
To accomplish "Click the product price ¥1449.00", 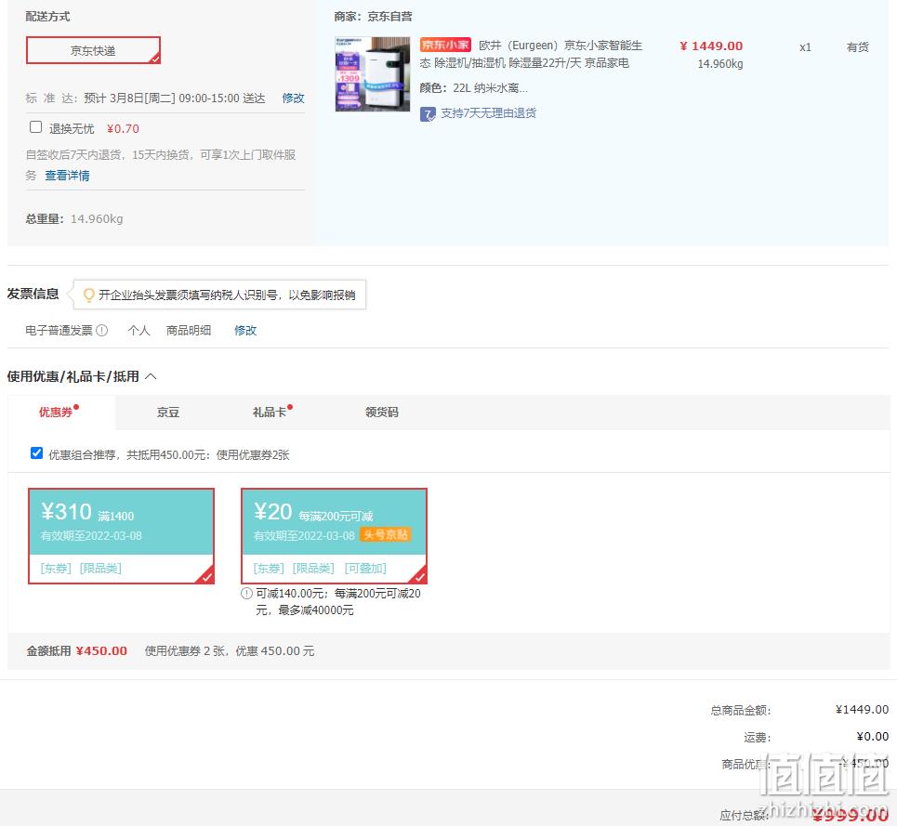I will click(x=711, y=46).
